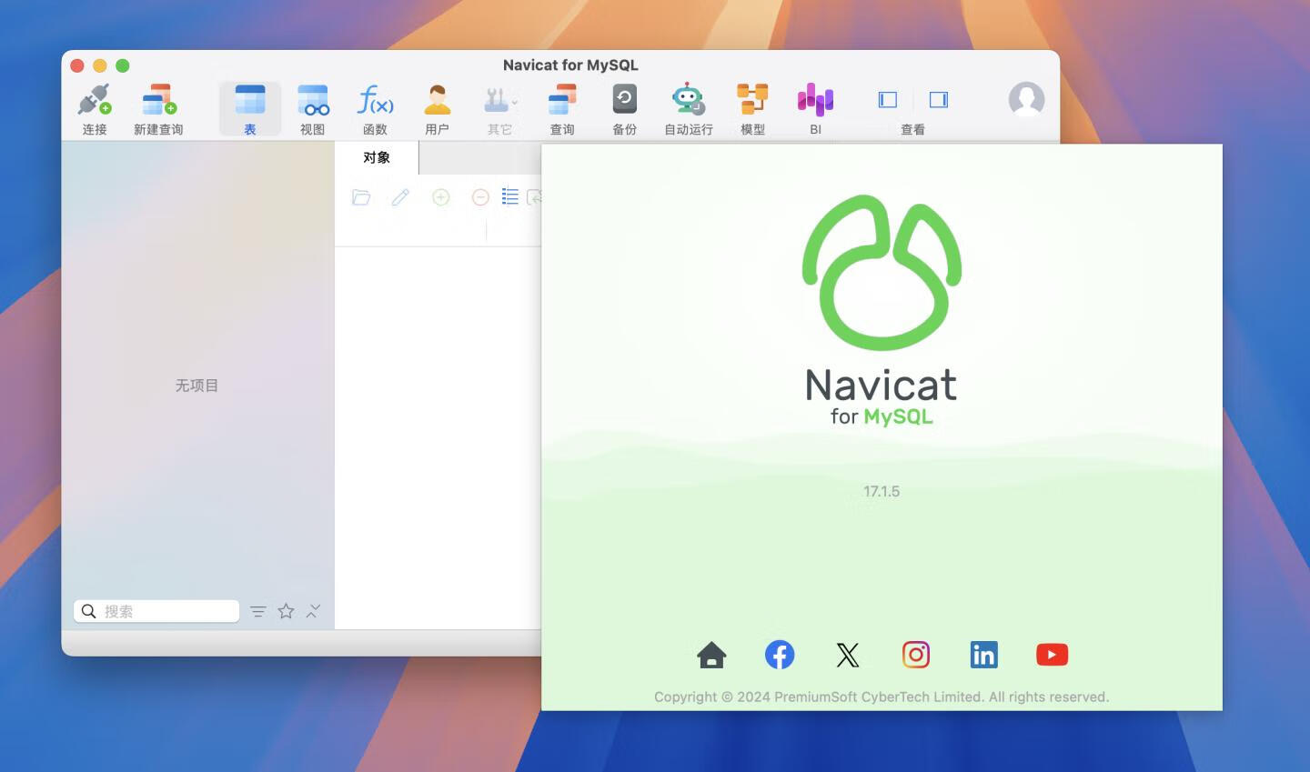Open the Instagram link icon

coord(916,654)
